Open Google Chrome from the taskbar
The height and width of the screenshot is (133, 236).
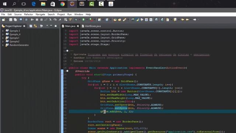pyautogui.click(x=62, y=4)
